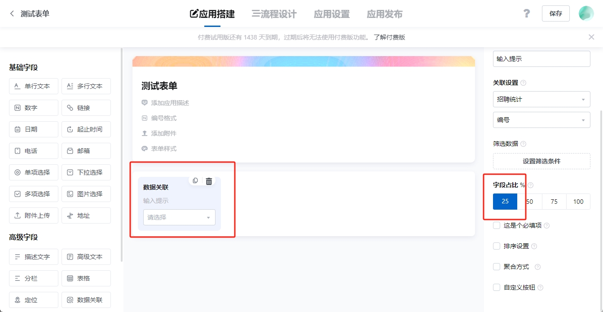Open the user avatar in top right
Screen dimensions: 603x312
[x=586, y=13]
